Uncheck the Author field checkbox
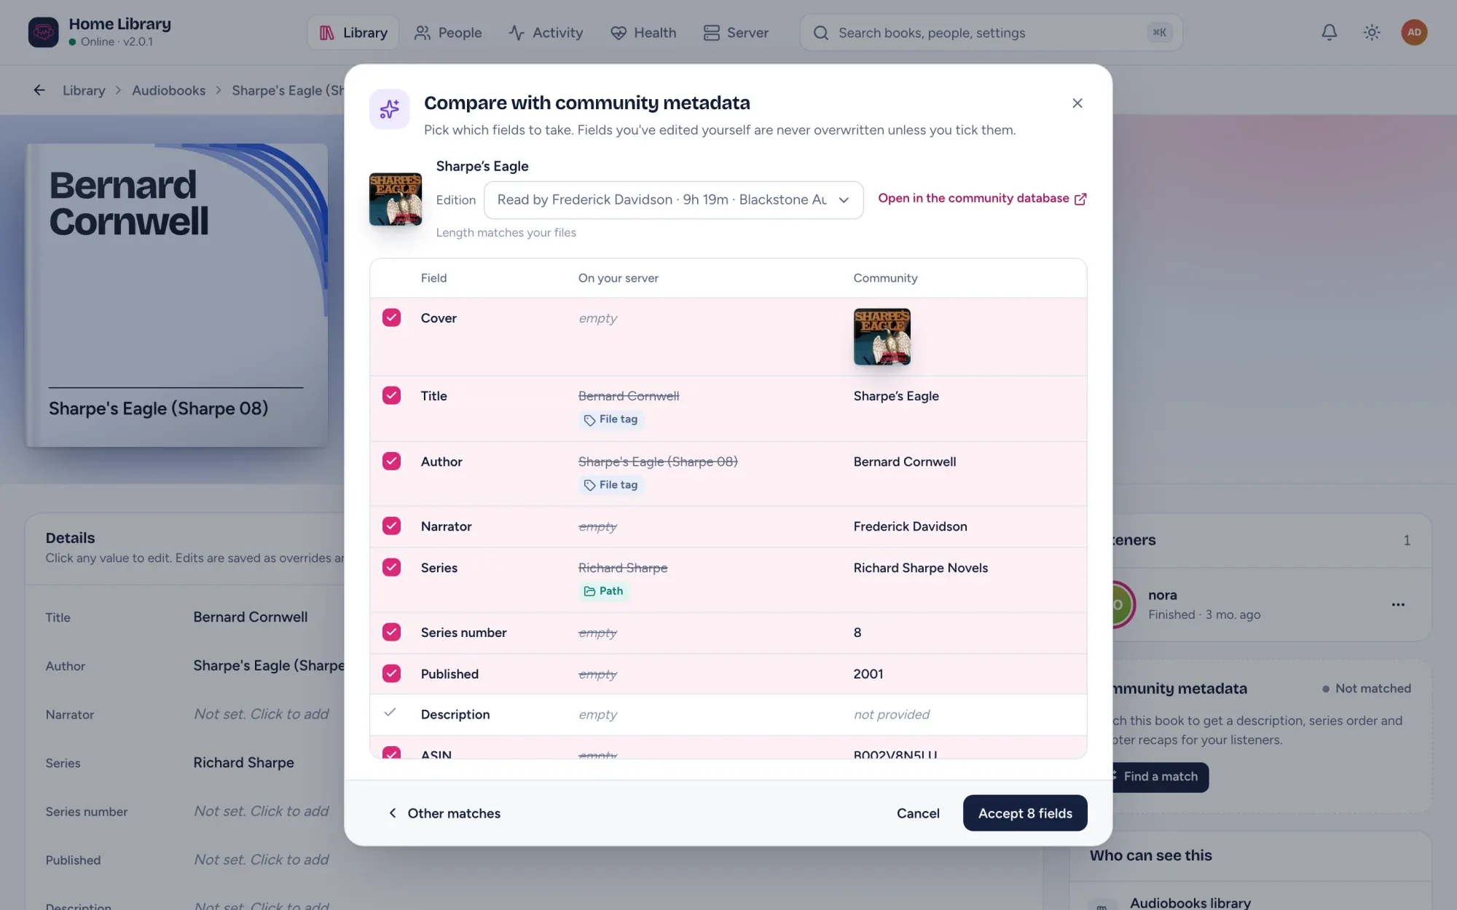The height and width of the screenshot is (910, 1457). [391, 461]
